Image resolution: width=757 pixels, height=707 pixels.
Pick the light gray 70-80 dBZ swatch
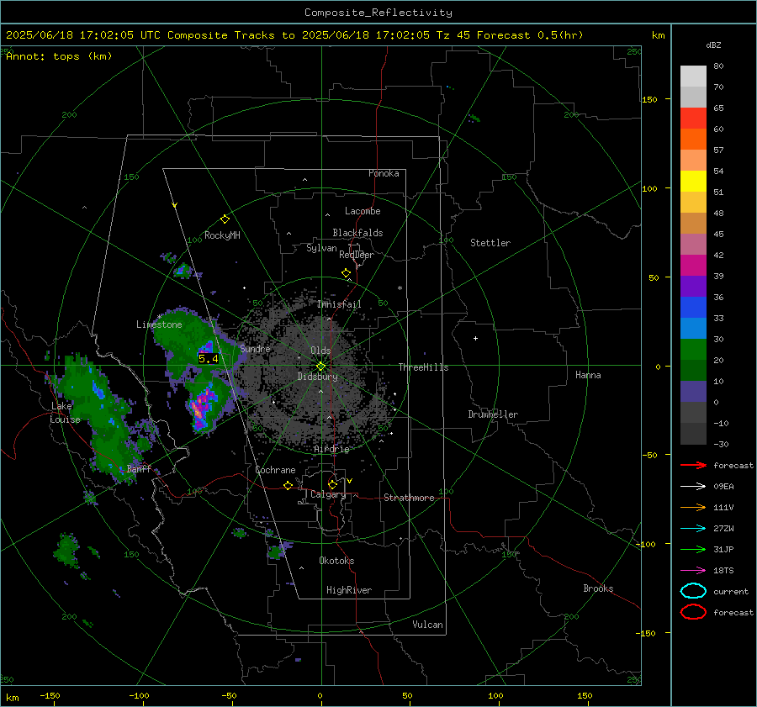pos(693,77)
